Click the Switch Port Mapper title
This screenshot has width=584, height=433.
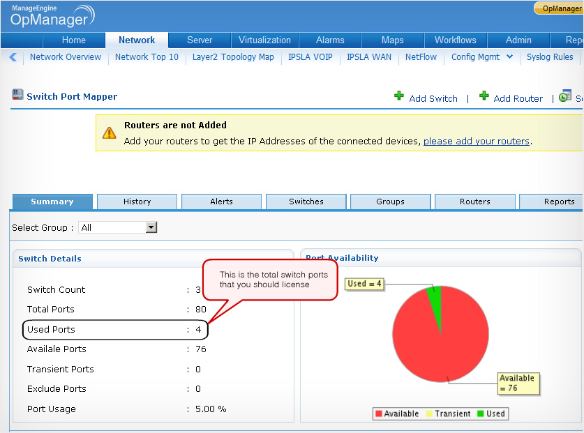tap(72, 96)
